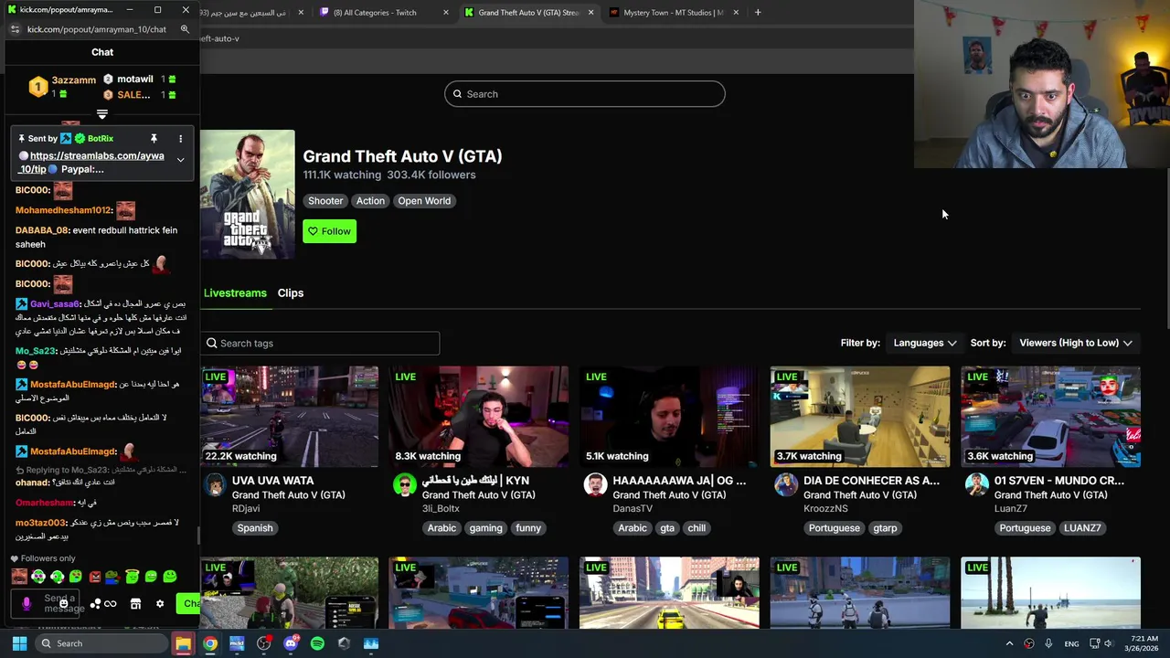1170x658 pixels.
Task: Open File Explorer from the taskbar
Action: [184, 643]
